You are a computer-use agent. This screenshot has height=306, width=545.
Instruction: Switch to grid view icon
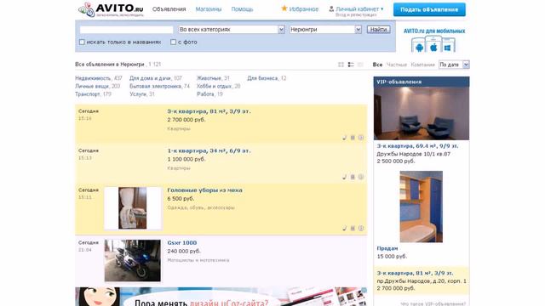pyautogui.click(x=341, y=65)
